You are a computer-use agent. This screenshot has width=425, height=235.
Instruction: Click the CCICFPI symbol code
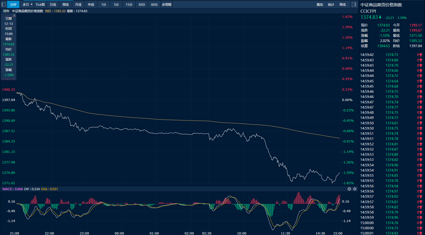tap(368, 11)
